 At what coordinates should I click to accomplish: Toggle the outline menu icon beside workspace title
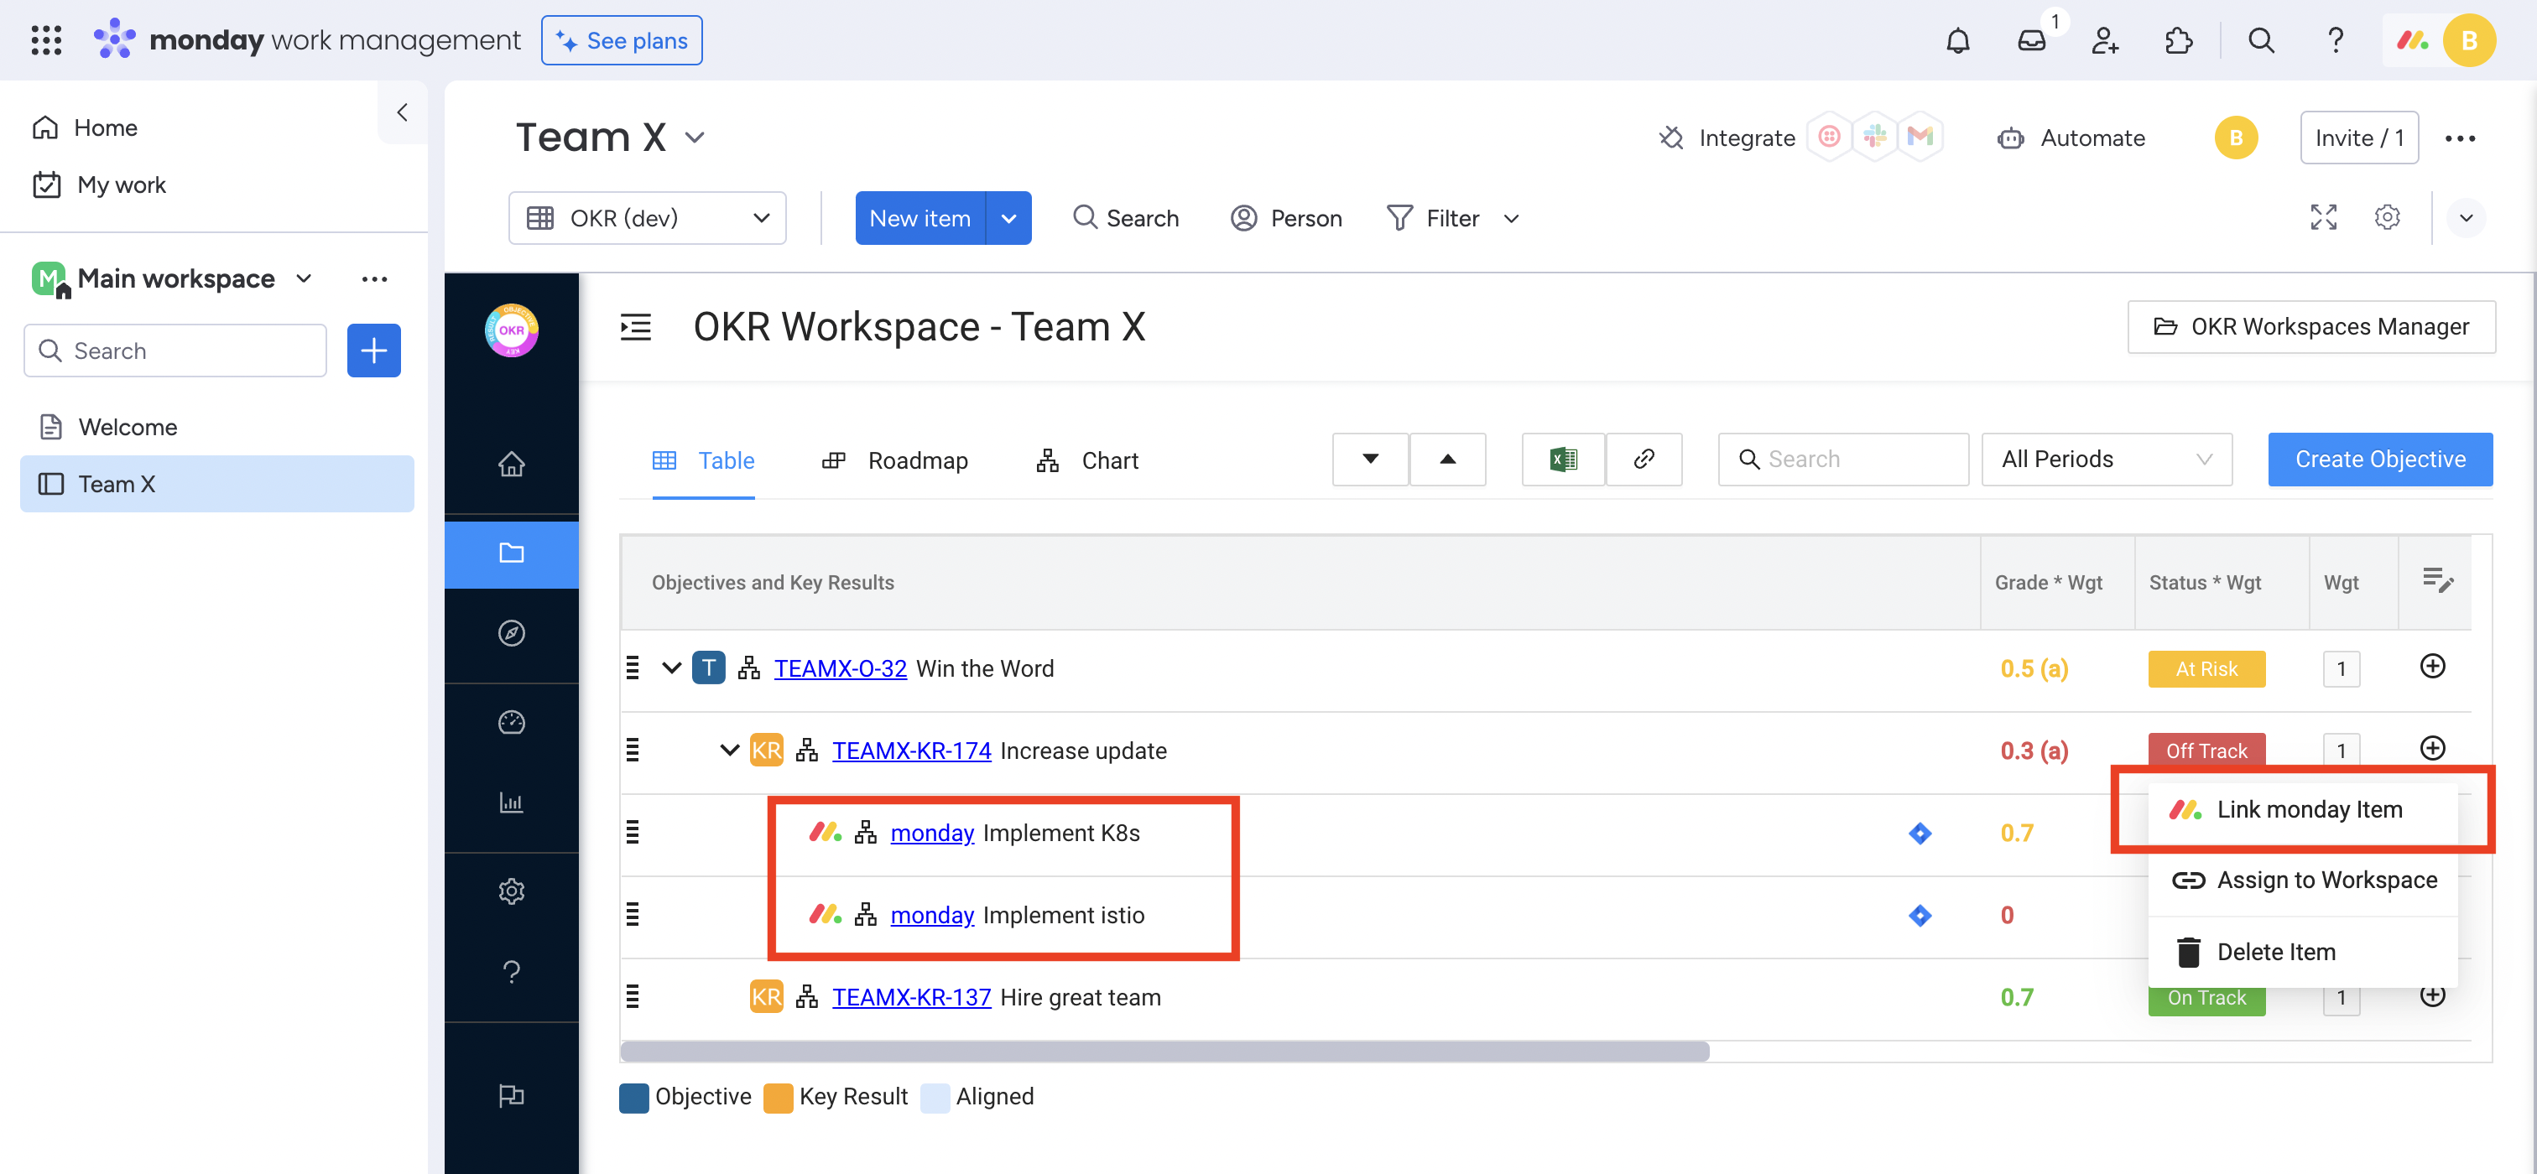(636, 327)
